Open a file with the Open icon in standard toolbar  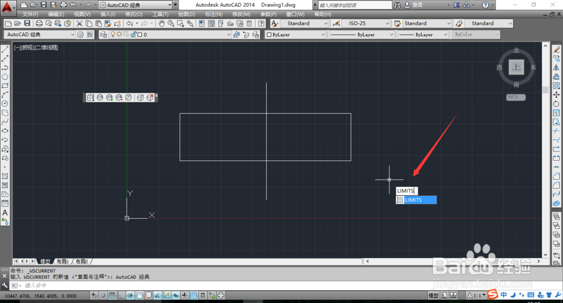click(x=17, y=23)
